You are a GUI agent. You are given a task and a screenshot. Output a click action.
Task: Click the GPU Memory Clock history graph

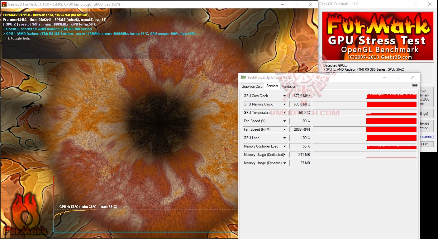(x=365, y=104)
